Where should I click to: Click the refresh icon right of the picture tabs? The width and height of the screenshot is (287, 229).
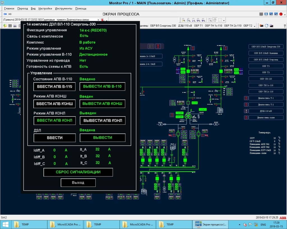[x=267, y=25]
